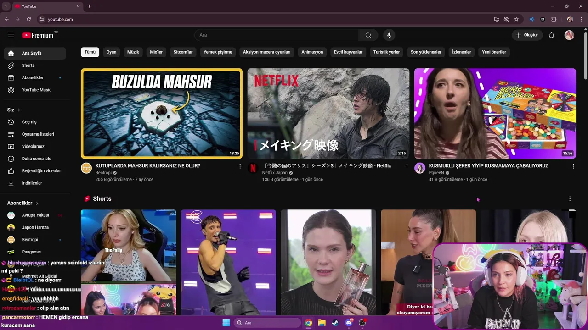Open options for KUTUPLARDA MAHSUR video
Viewport: 588px width, 330px height.
click(240, 166)
